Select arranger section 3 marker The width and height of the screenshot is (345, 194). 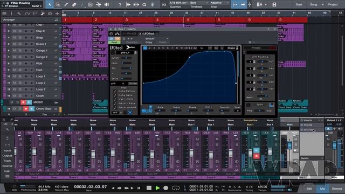click(138, 20)
